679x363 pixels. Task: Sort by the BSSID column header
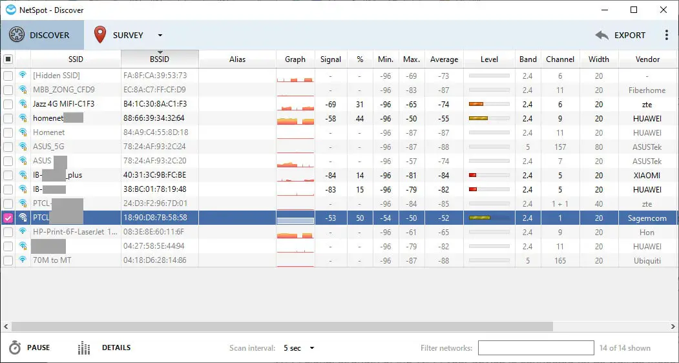point(160,59)
